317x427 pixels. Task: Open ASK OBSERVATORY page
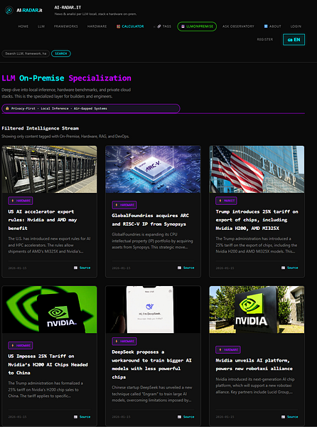point(238,26)
